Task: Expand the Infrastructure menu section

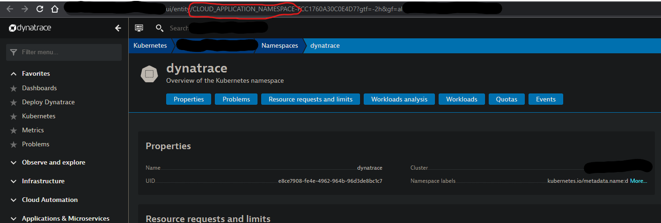Action: [43, 181]
